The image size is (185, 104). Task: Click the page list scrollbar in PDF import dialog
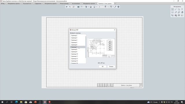[x=86, y=47]
